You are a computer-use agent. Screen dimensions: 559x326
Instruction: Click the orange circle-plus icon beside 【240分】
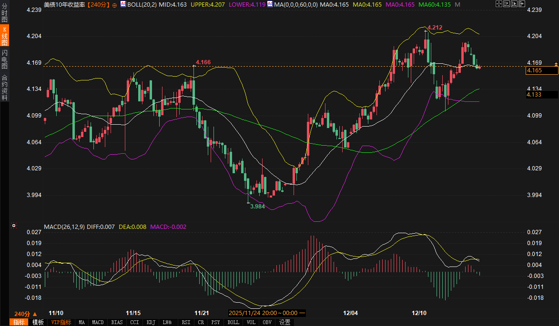(114, 4)
